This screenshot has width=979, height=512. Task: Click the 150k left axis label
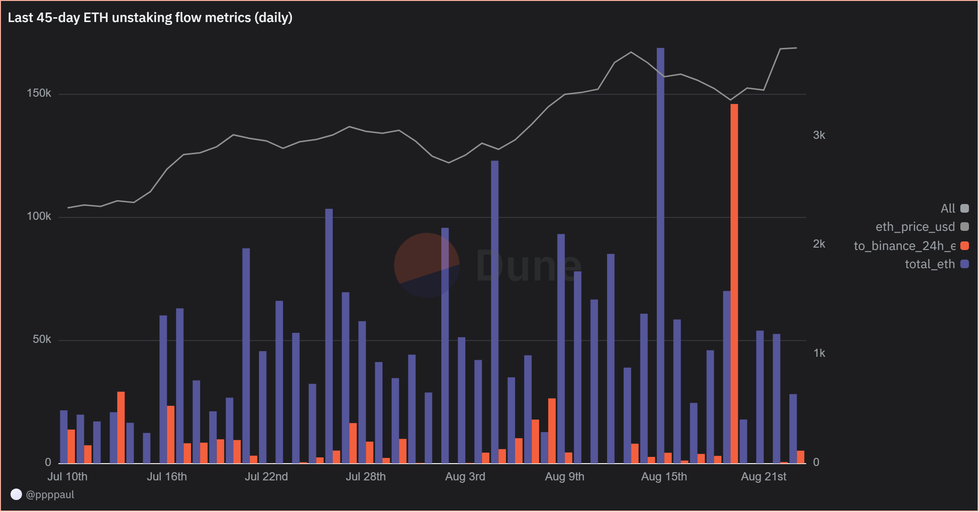point(39,93)
